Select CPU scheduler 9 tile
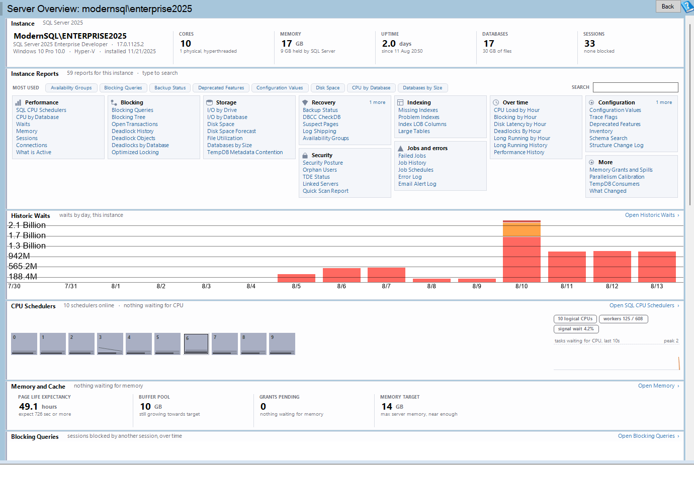The height and width of the screenshot is (490, 694). [x=282, y=344]
